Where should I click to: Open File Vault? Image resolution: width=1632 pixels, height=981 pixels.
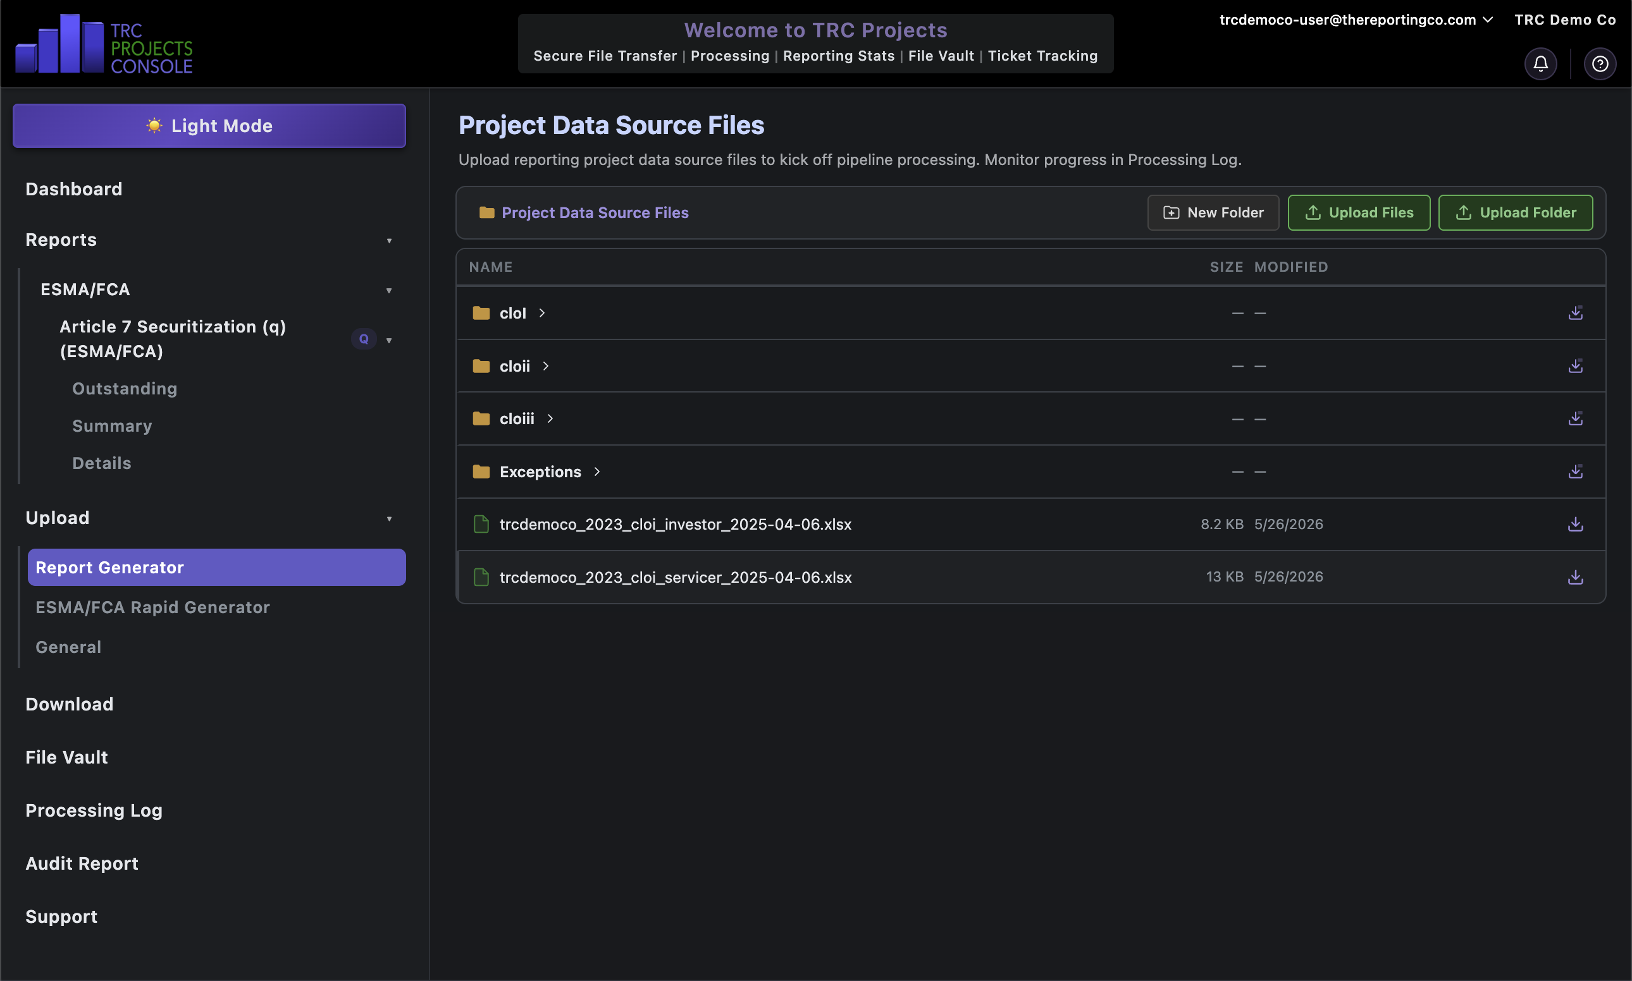66,757
